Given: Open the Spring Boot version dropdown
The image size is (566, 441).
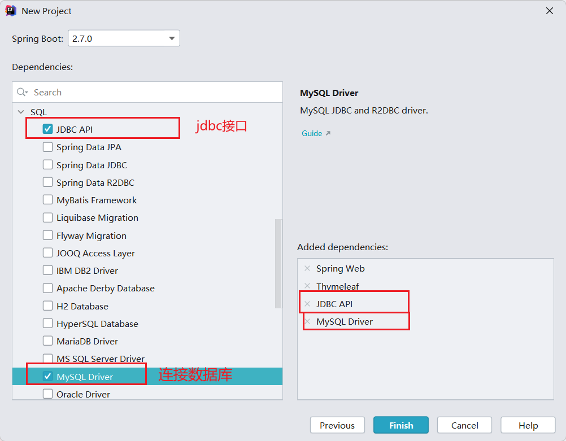Looking at the screenshot, I should (x=124, y=38).
